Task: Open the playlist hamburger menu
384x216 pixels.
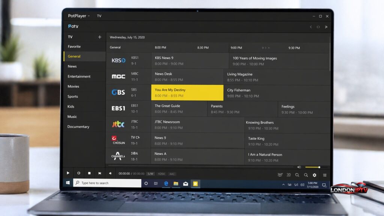Action: coord(325,175)
